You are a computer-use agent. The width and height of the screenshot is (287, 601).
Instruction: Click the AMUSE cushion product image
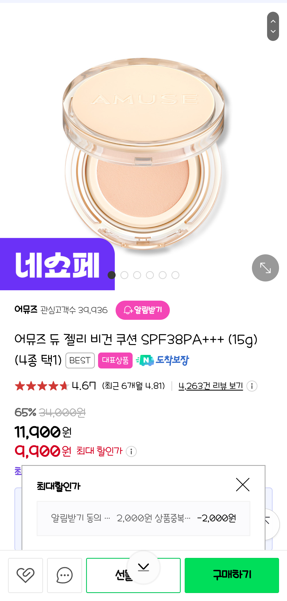tap(143, 154)
